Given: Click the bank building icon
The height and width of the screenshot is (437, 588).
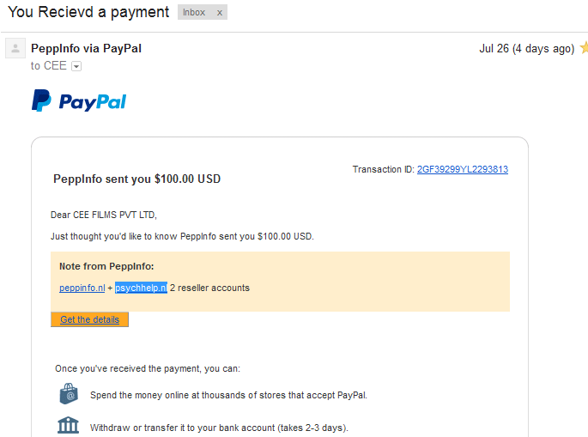Looking at the screenshot, I should click(69, 425).
